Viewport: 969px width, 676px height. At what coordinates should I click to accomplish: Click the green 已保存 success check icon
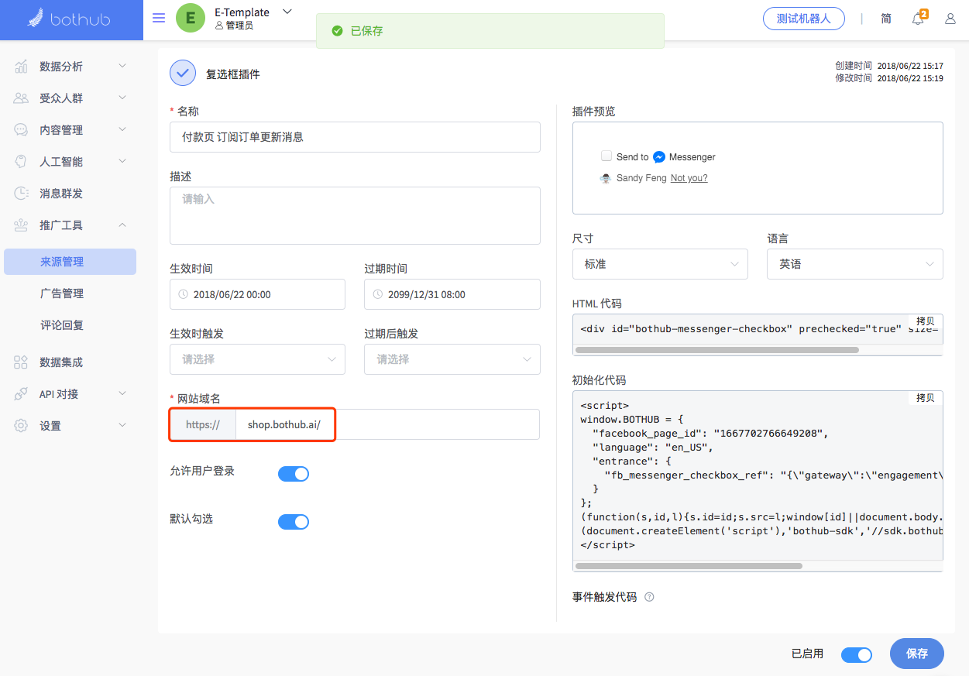coord(337,31)
